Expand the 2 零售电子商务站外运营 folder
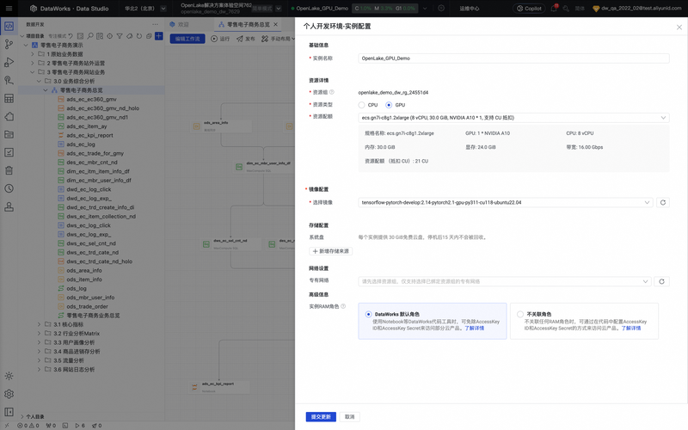The height and width of the screenshot is (430, 688). click(33, 63)
